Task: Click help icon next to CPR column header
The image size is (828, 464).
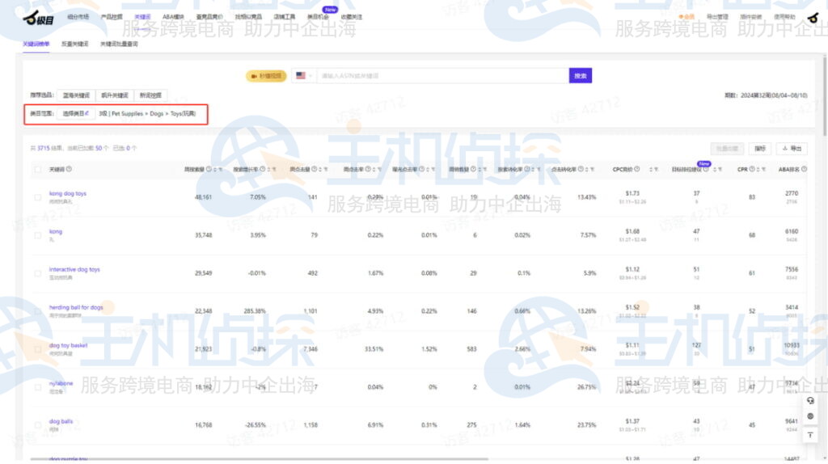Action: 752,170
